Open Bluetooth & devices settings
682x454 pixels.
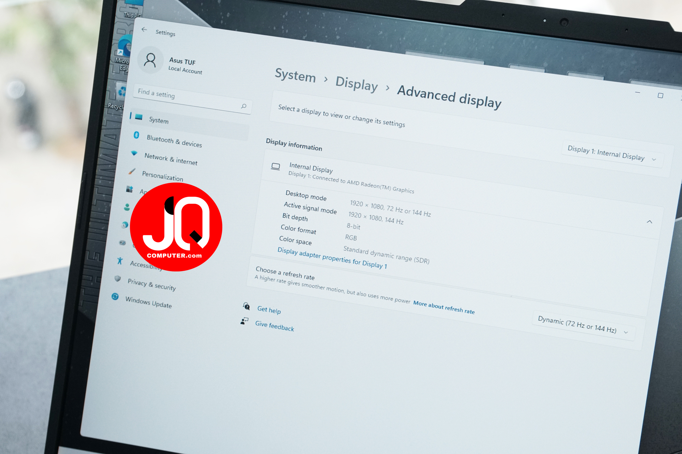coord(174,141)
